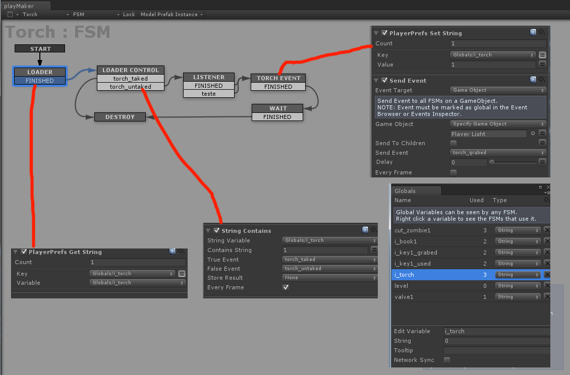
Task: Open help for PlayerPrefs Get String action
Action: click(173, 251)
